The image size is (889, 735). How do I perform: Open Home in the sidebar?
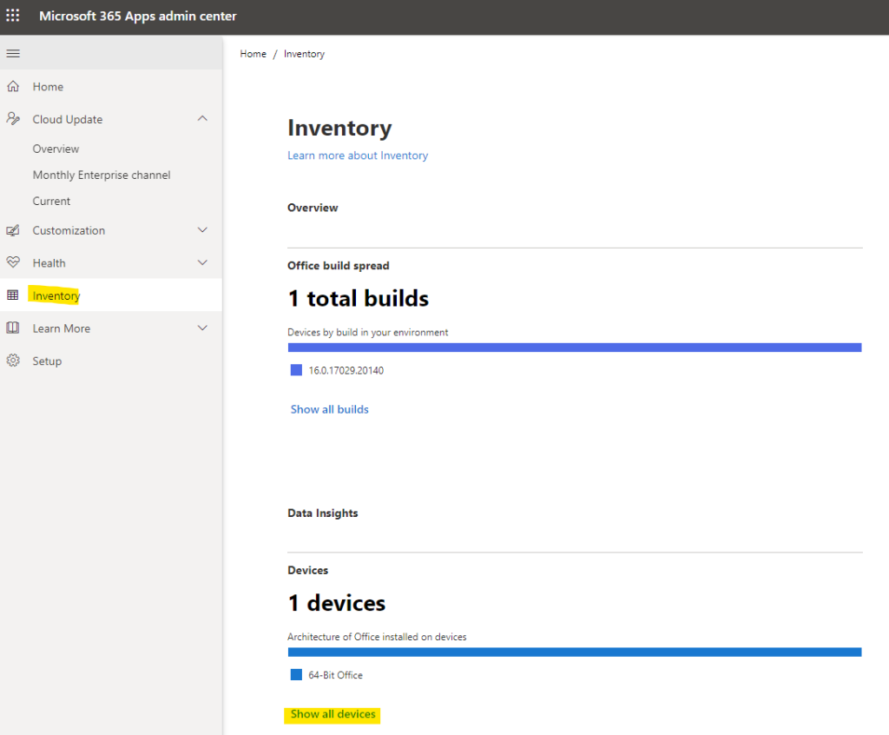tap(111, 86)
